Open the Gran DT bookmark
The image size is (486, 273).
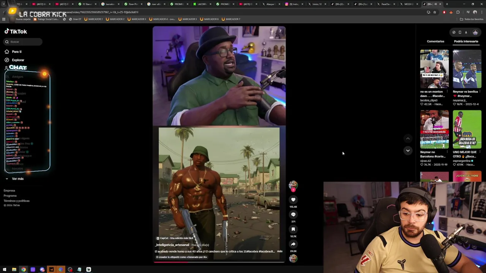pyautogui.click(x=75, y=19)
